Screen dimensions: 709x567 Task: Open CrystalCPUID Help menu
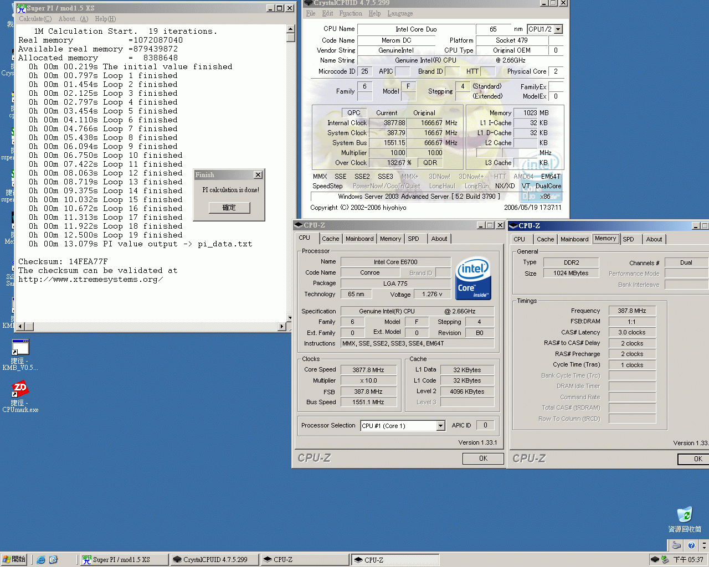375,13
